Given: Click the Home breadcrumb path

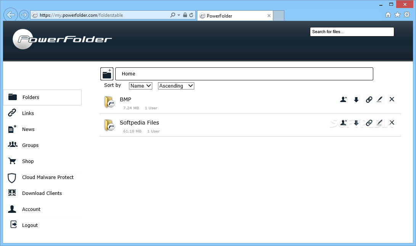Looking at the screenshot, I should (x=128, y=74).
